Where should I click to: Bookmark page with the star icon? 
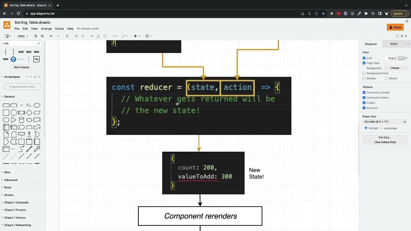(323, 13)
